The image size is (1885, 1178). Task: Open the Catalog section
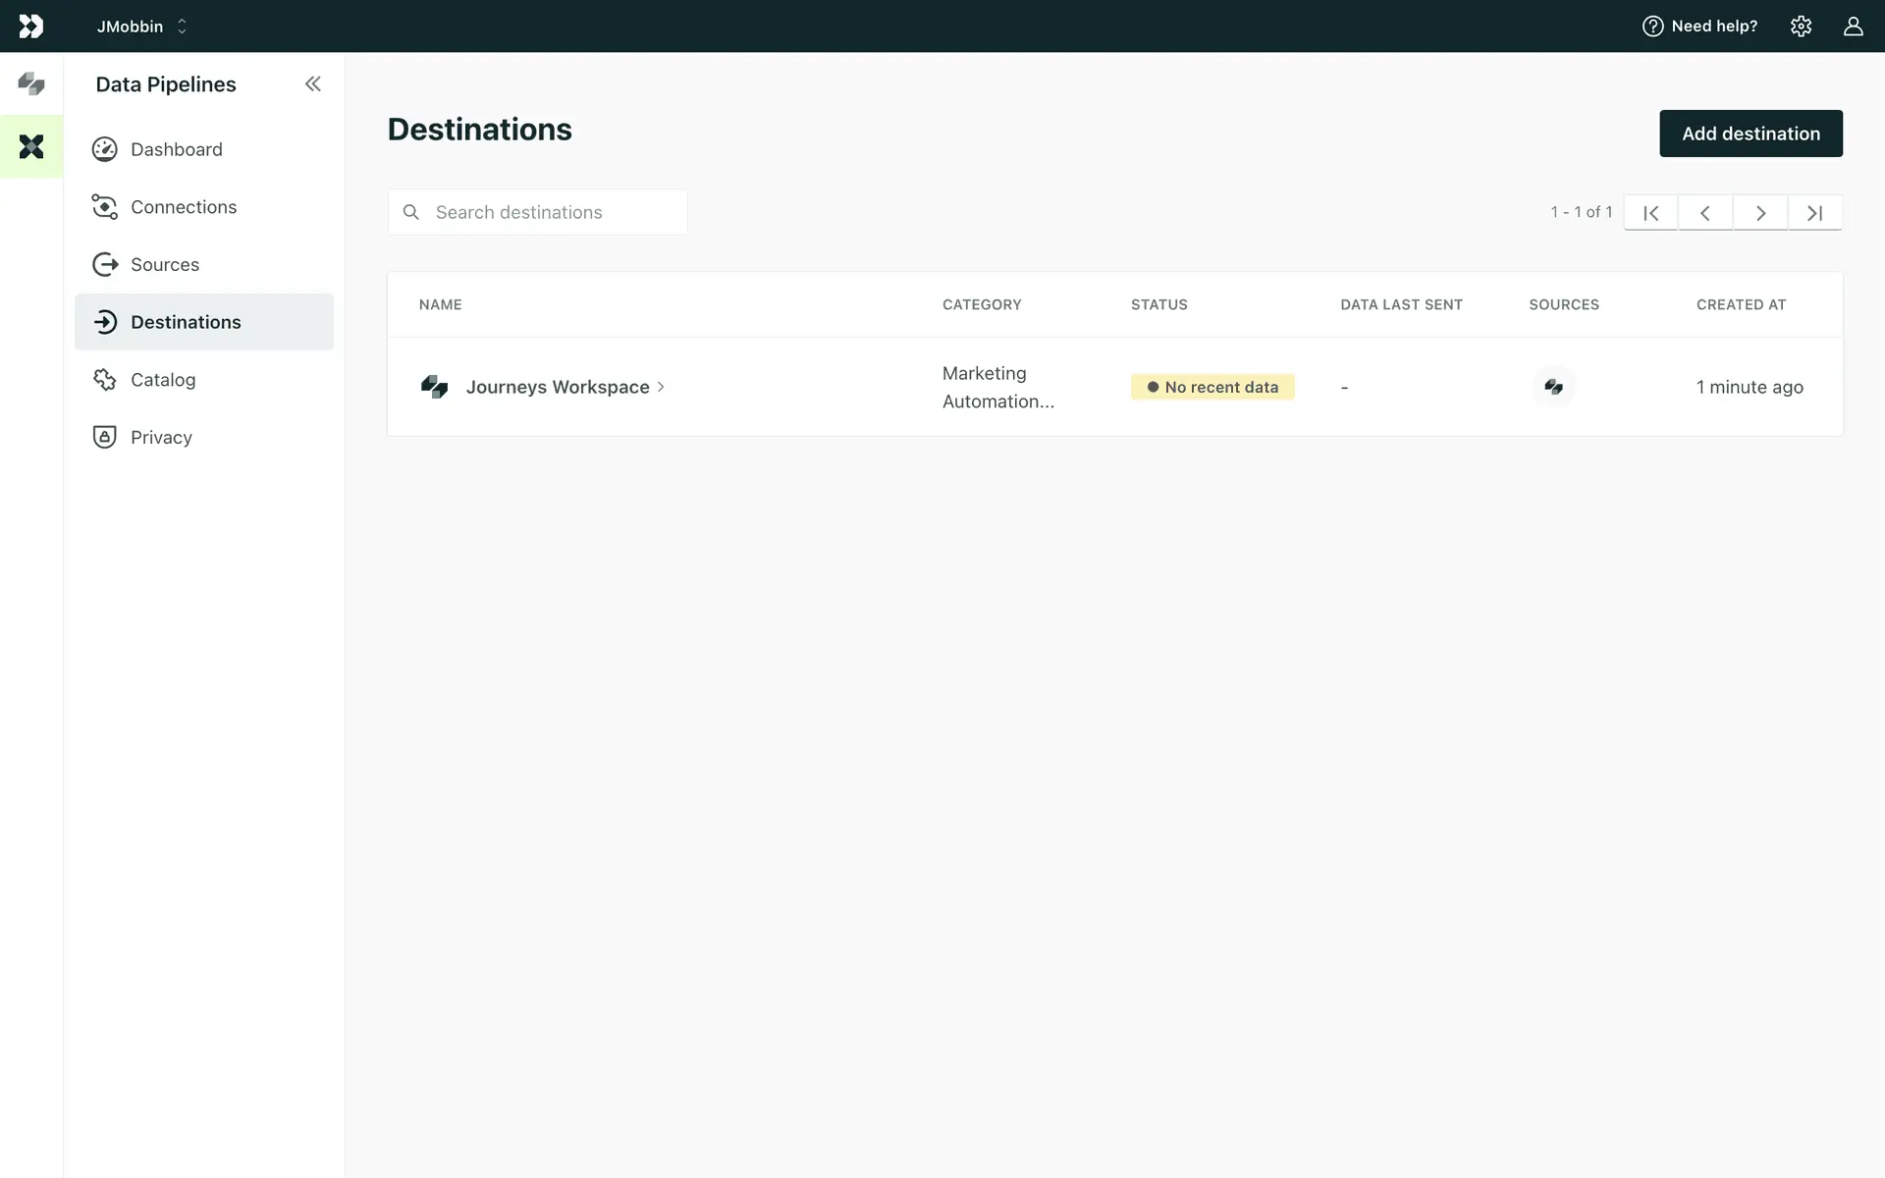(163, 380)
